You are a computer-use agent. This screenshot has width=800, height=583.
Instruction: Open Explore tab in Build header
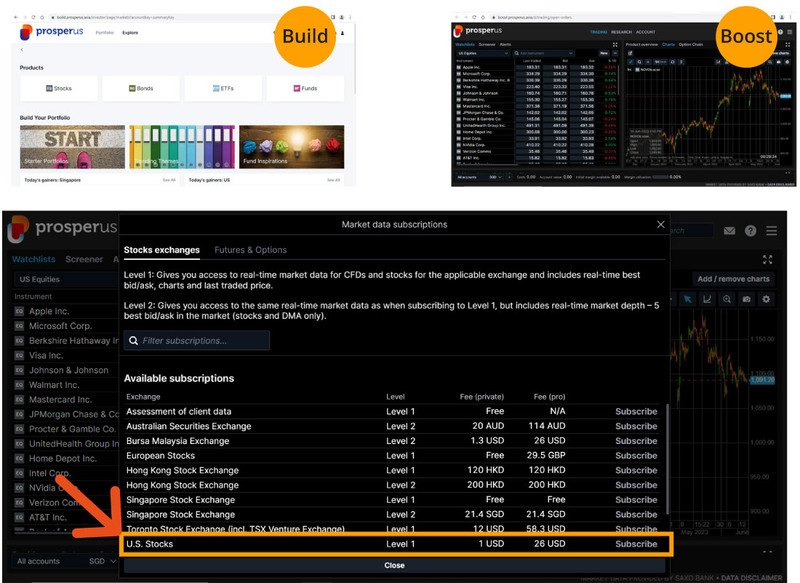(130, 33)
